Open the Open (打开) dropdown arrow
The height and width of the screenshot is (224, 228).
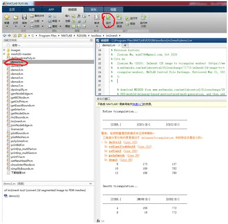pyautogui.click(x=15, y=26)
